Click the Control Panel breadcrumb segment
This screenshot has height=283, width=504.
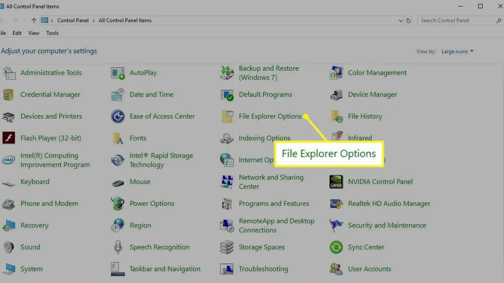73,20
